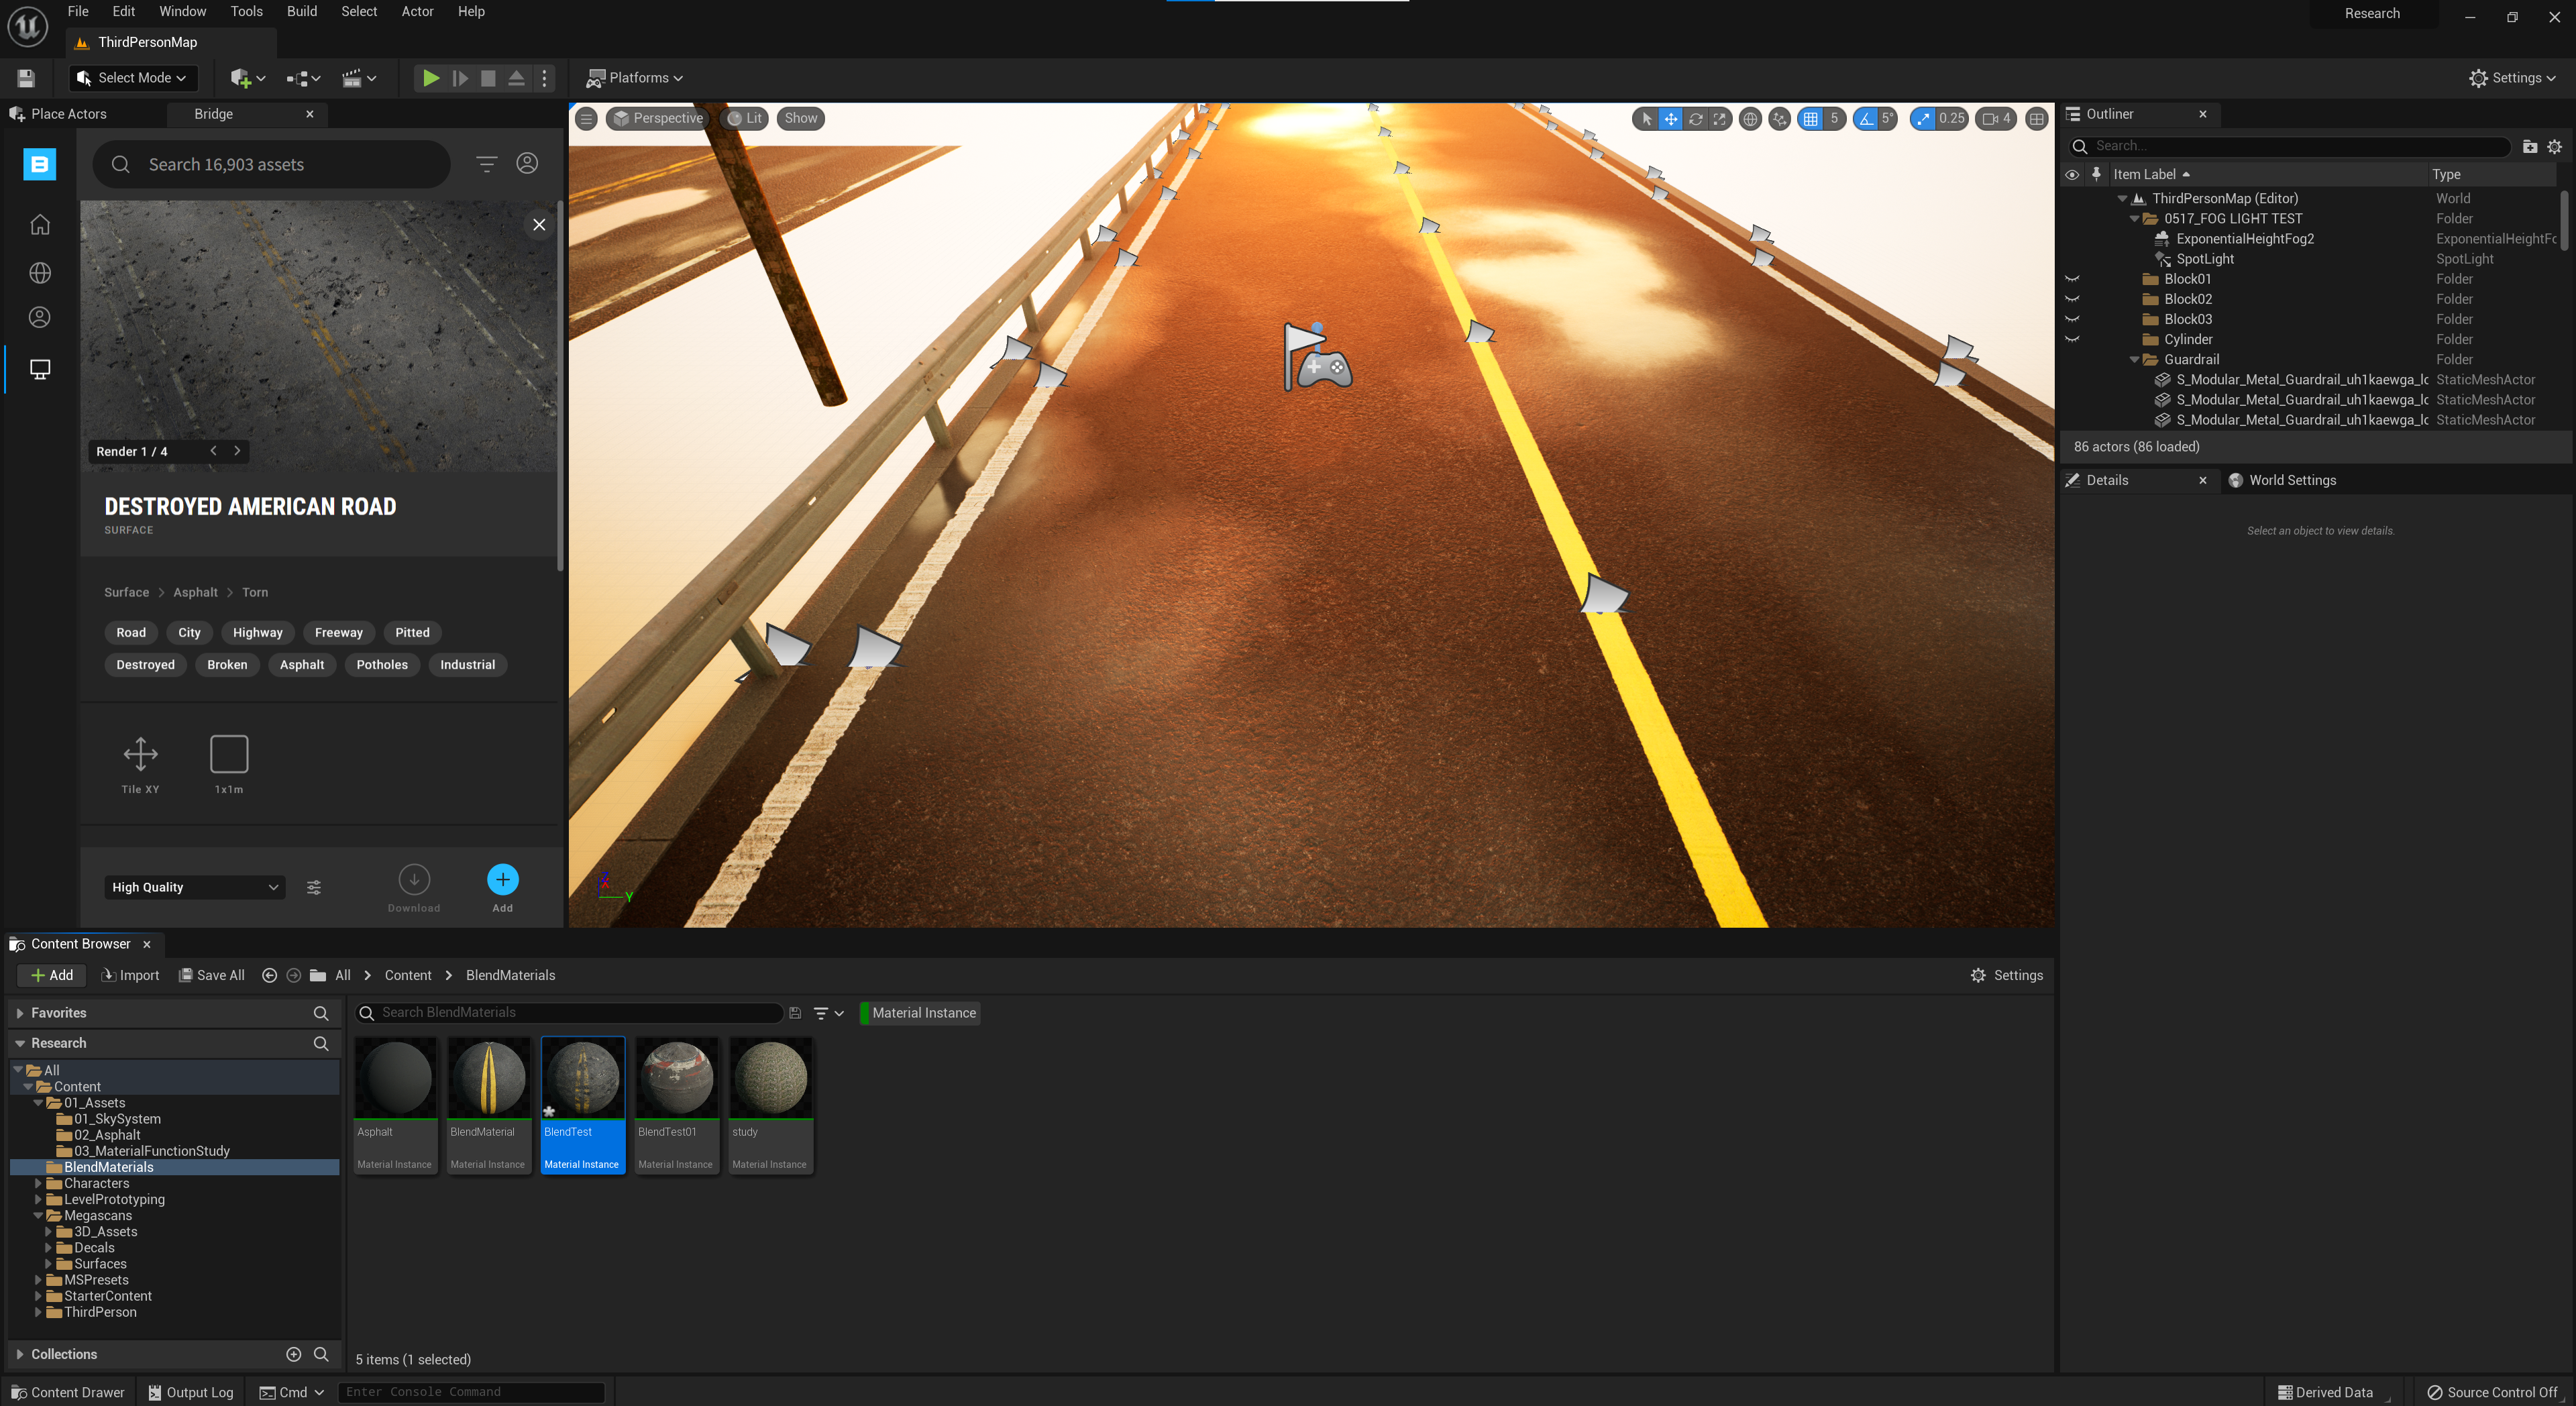
Task: Click the Stop simulation button
Action: (488, 78)
